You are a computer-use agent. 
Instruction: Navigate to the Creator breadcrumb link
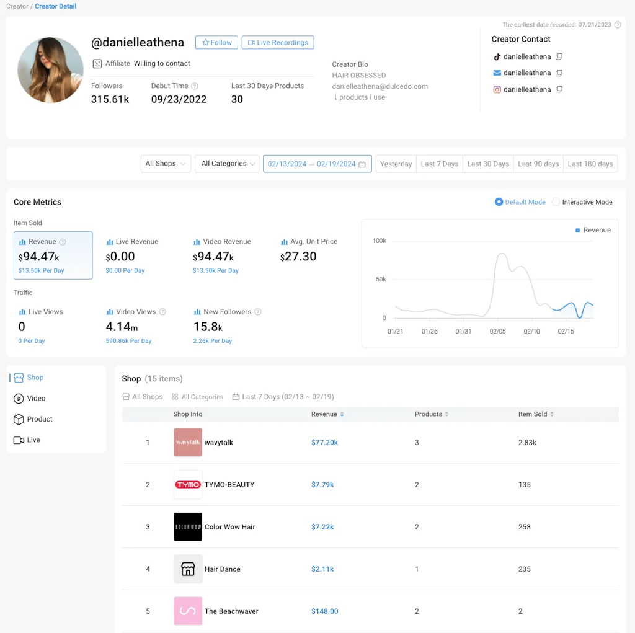click(x=17, y=6)
